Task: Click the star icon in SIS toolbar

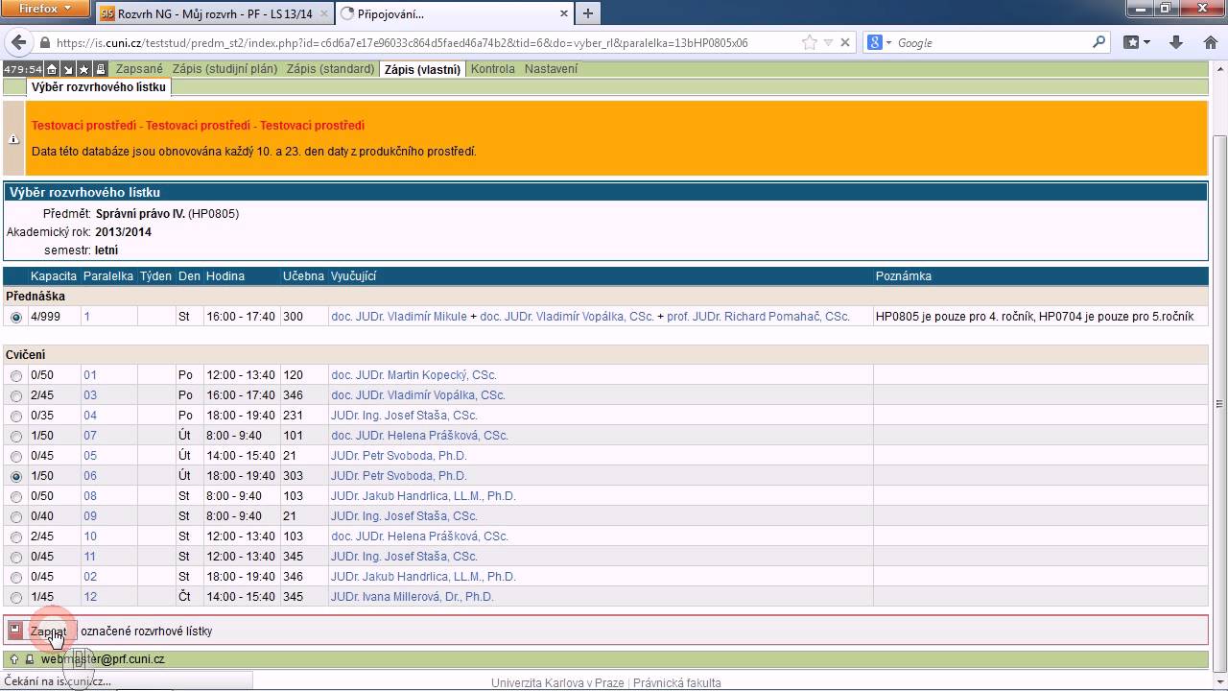Action: [83, 69]
